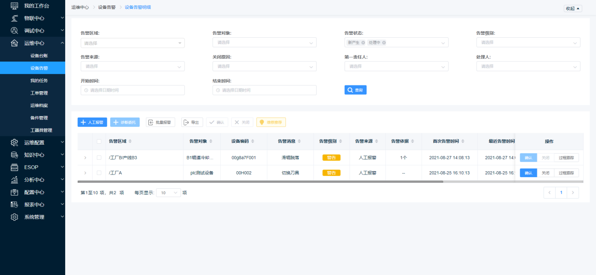Screen dimensions: 596x275
Task: Check the select-all checkbox in table header
Action: pyautogui.click(x=99, y=141)
